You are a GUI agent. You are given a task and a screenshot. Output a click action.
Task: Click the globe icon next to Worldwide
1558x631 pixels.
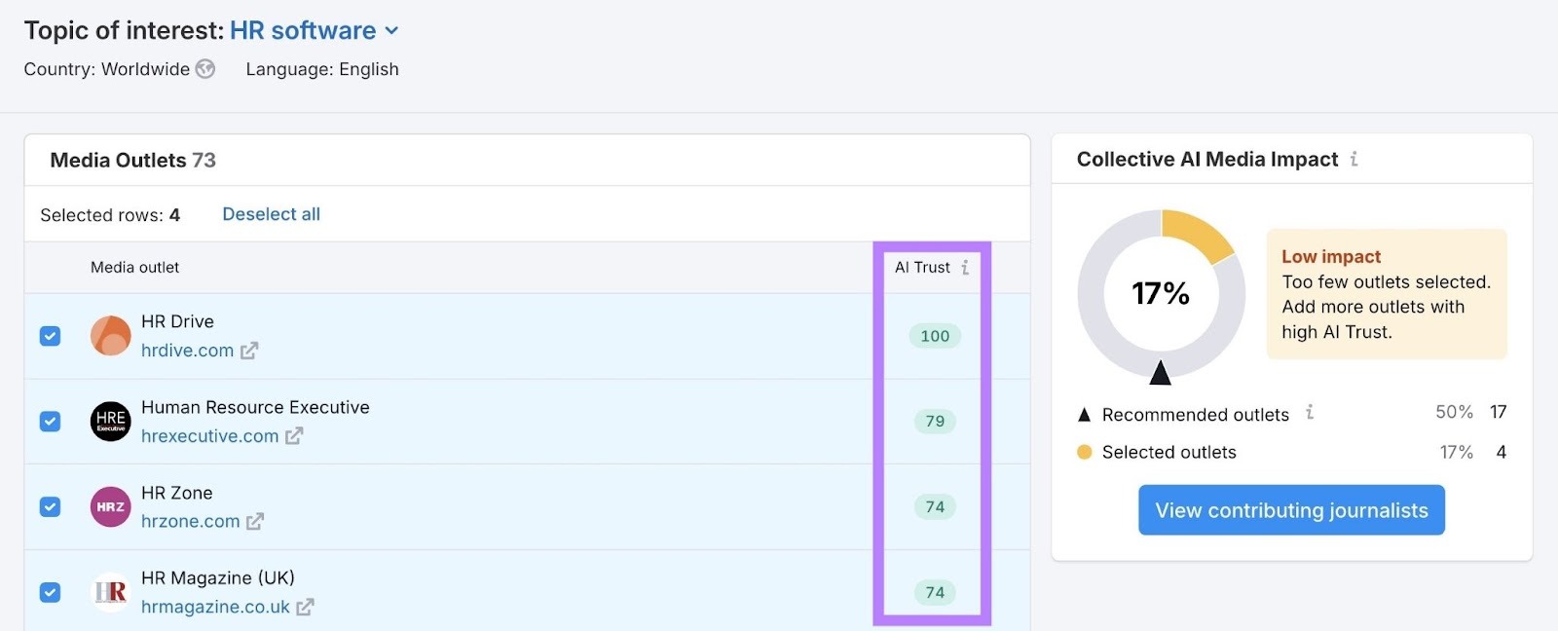(x=204, y=69)
